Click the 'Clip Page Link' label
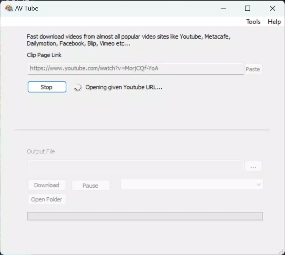 tap(44, 55)
